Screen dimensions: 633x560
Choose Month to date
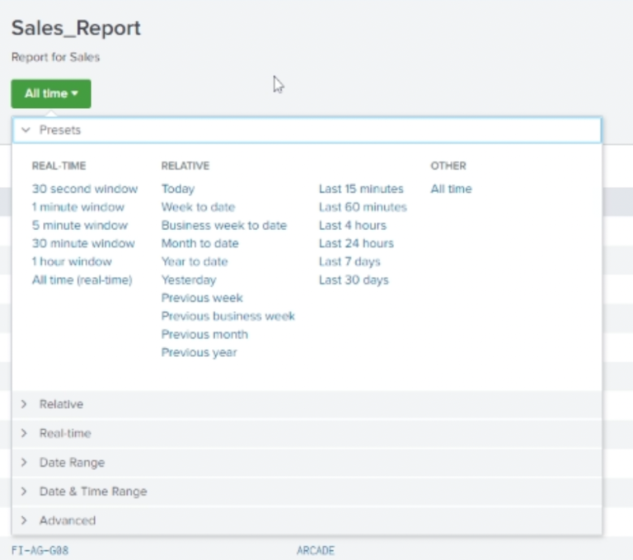pyautogui.click(x=200, y=243)
